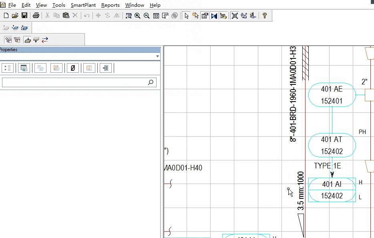This screenshot has height=238, width=374.
Task: Click the second blue layer icon
Action: [x=15, y=28]
